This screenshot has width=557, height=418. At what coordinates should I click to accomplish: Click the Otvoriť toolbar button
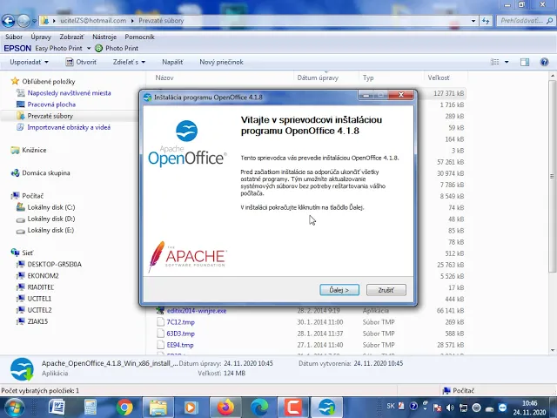81,62
